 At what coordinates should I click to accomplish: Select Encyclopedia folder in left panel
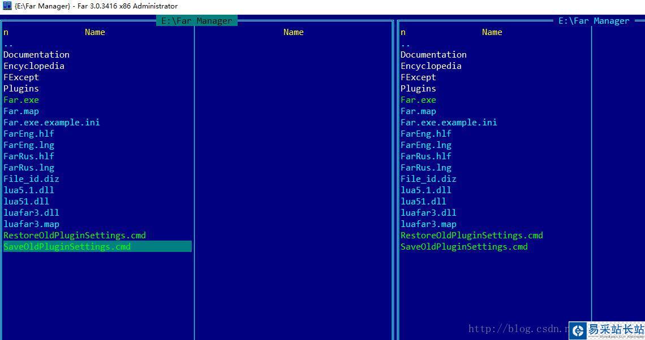(x=34, y=66)
